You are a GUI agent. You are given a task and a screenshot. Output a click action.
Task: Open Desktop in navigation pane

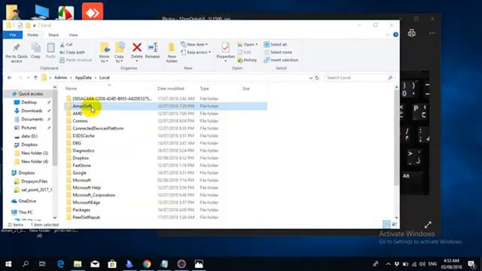[29, 102]
